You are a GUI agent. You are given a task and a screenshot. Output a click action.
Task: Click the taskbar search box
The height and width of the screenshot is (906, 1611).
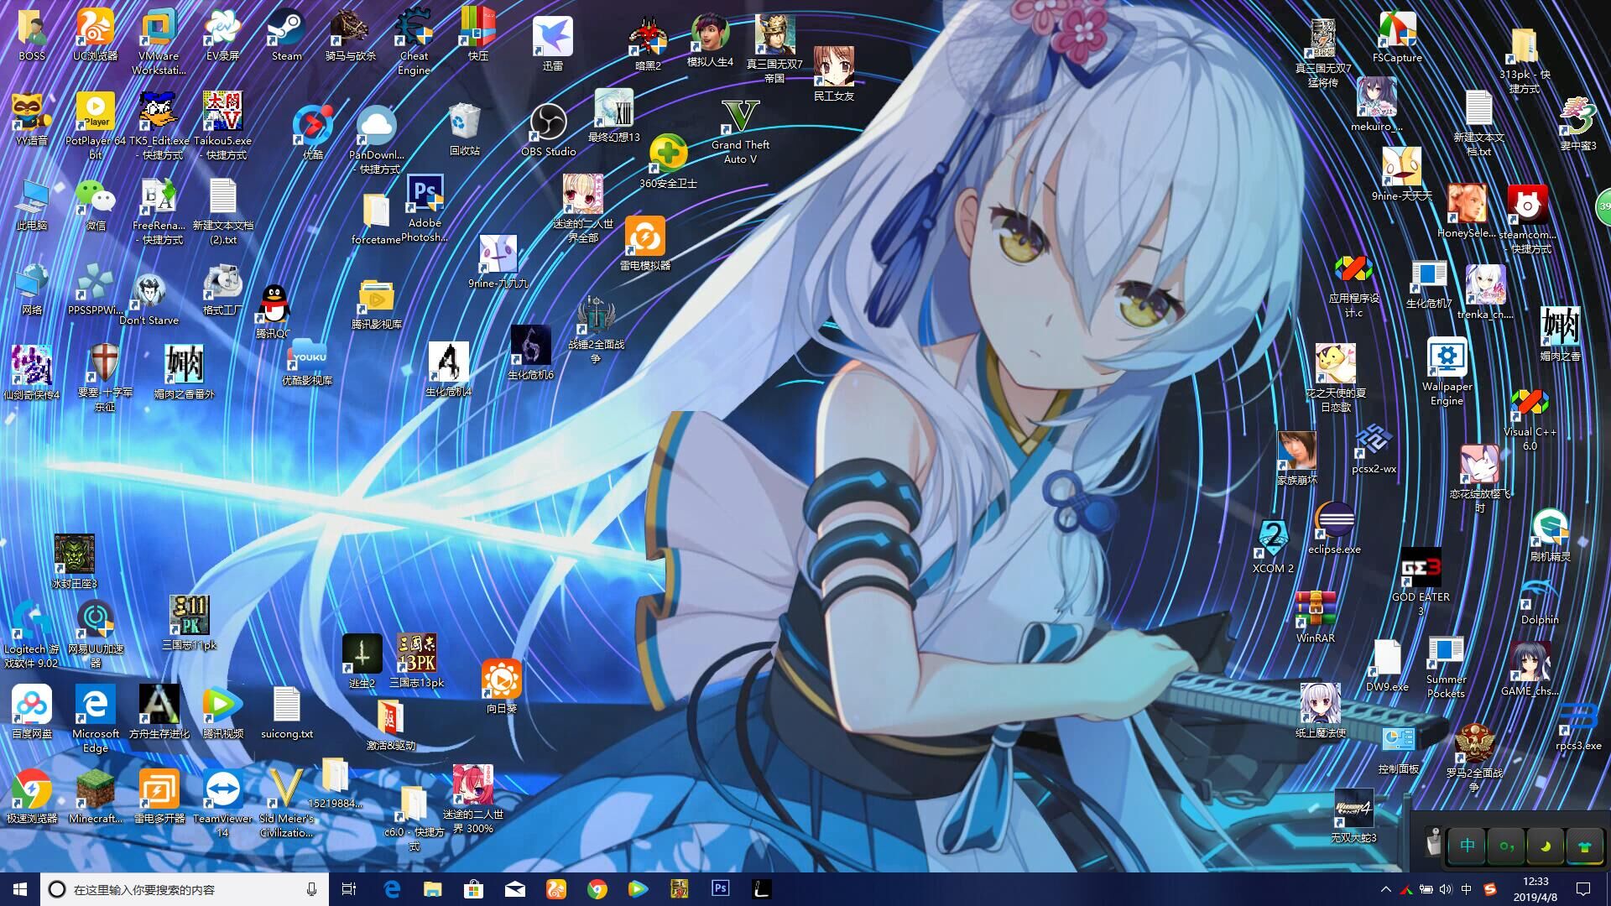(186, 889)
